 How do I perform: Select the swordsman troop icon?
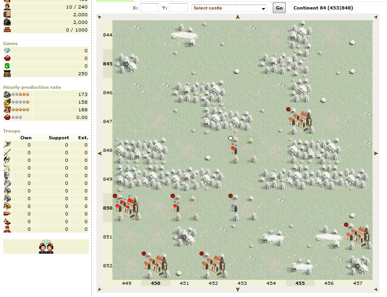(7, 152)
